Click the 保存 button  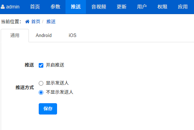click(x=48, y=109)
